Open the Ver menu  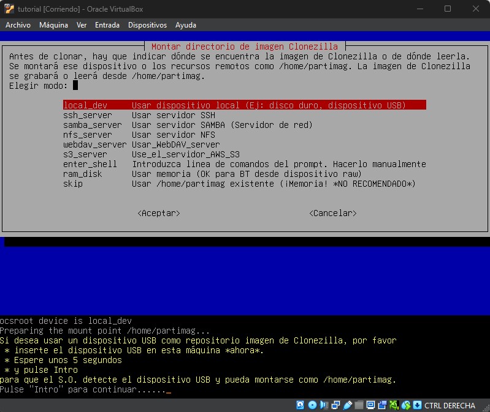(x=82, y=25)
